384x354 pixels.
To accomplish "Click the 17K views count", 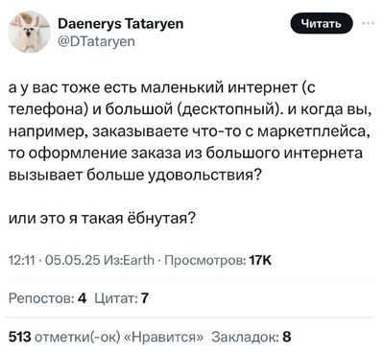I will [x=260, y=260].
